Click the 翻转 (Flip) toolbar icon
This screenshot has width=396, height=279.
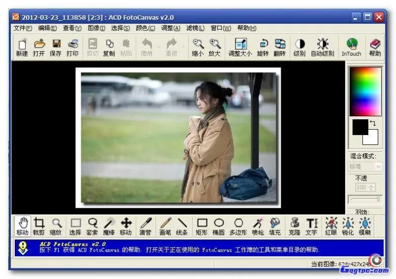(280, 47)
